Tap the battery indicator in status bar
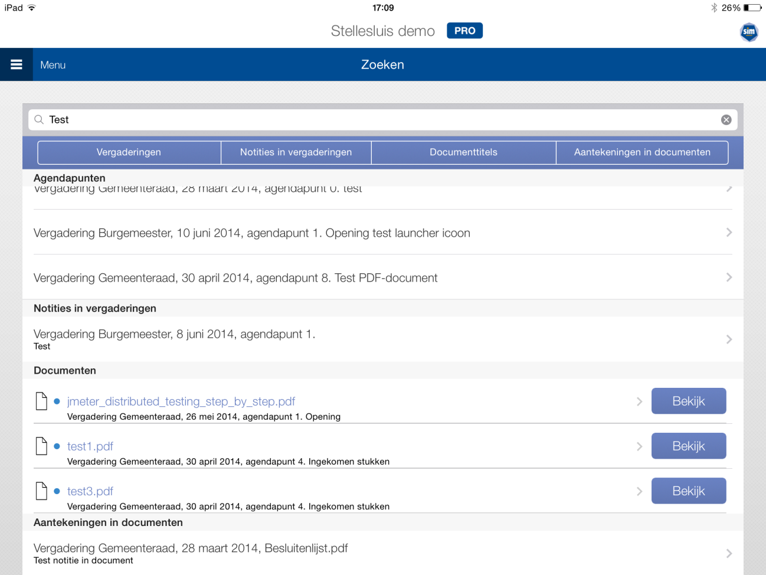Screen dimensions: 766x575 pos(752,8)
